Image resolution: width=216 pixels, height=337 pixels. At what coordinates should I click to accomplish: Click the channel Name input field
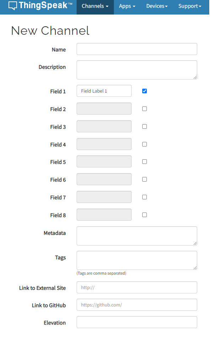point(137,49)
